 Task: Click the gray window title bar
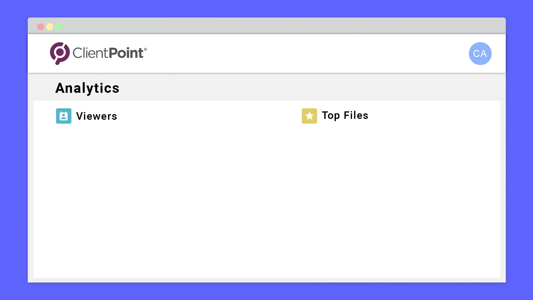tap(266, 26)
